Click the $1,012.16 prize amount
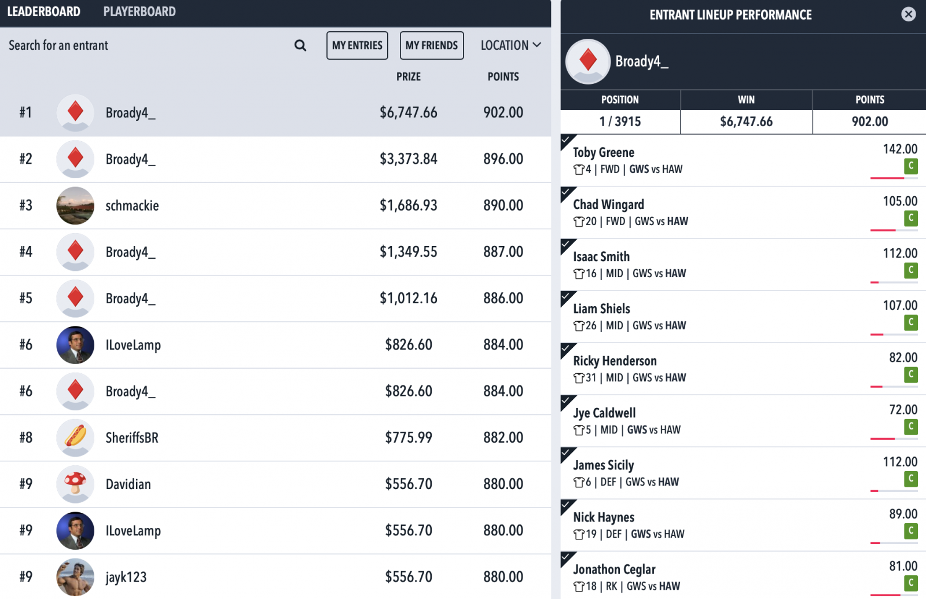Screen dimensions: 926x599 (x=408, y=298)
